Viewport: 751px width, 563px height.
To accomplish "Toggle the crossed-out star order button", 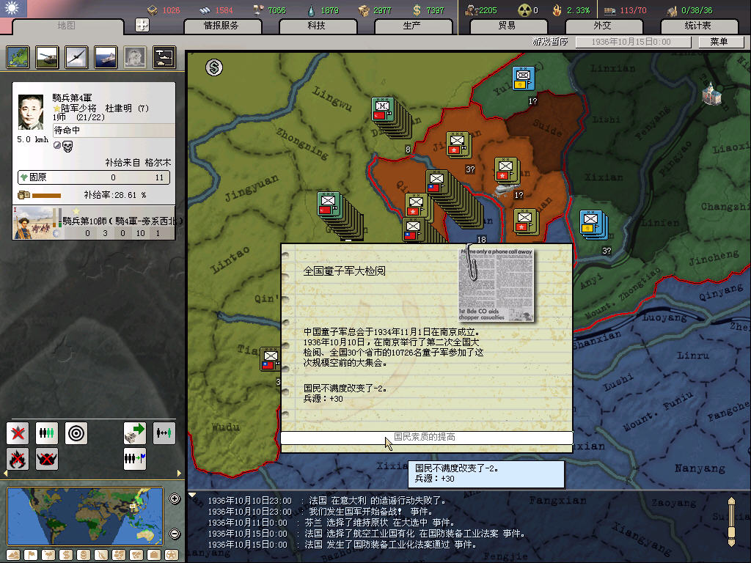I will tap(18, 433).
